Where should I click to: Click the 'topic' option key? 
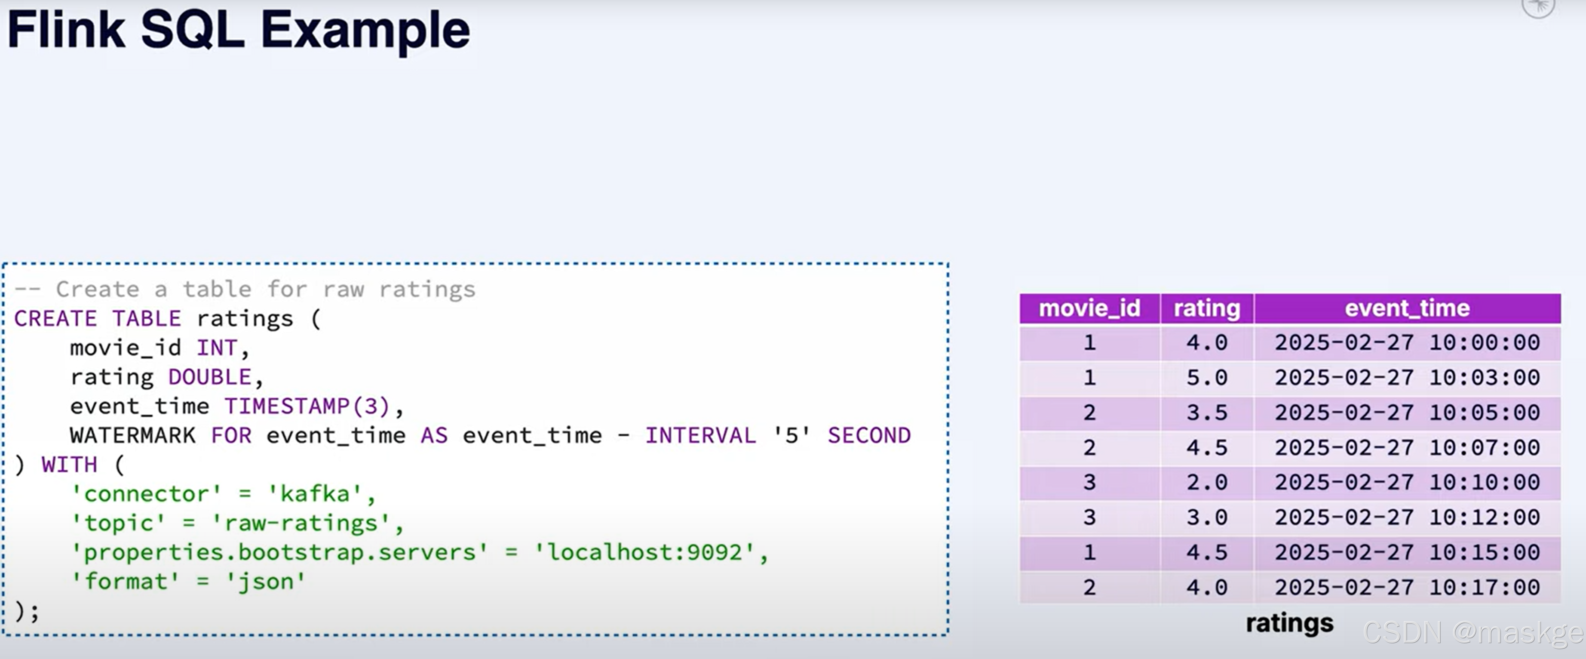click(x=118, y=523)
